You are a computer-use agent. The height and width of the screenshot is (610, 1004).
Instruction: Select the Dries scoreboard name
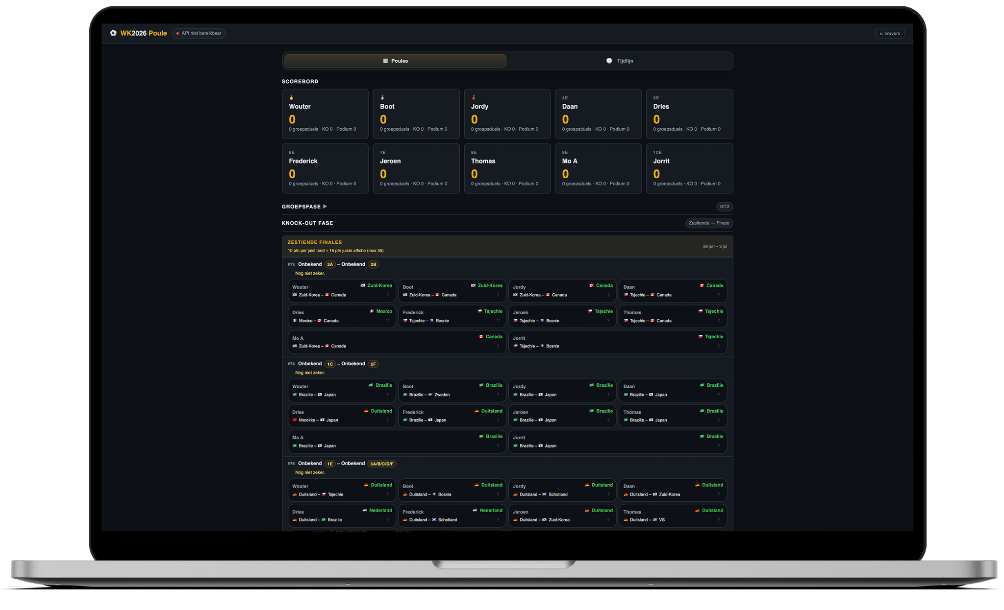661,106
